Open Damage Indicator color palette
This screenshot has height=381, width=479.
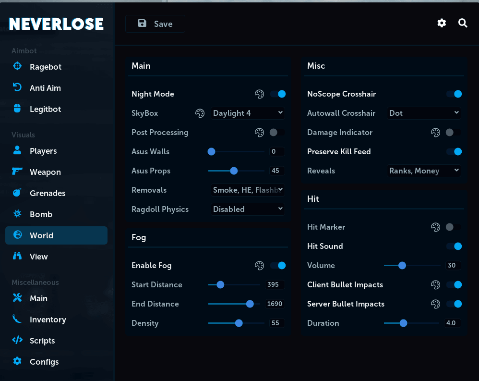click(435, 133)
